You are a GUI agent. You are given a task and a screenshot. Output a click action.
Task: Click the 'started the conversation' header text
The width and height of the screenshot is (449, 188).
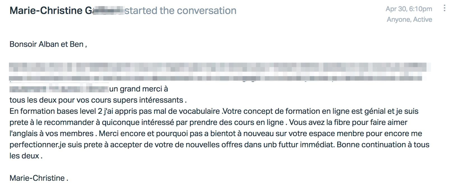(x=180, y=11)
